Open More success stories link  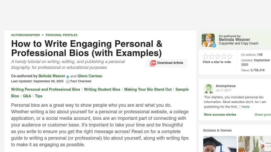tap(220, 115)
